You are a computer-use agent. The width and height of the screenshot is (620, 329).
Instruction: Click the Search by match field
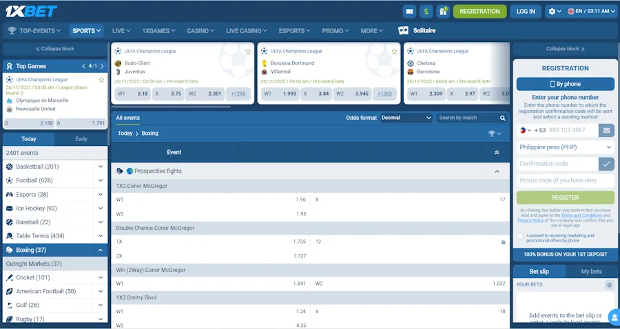coord(468,118)
